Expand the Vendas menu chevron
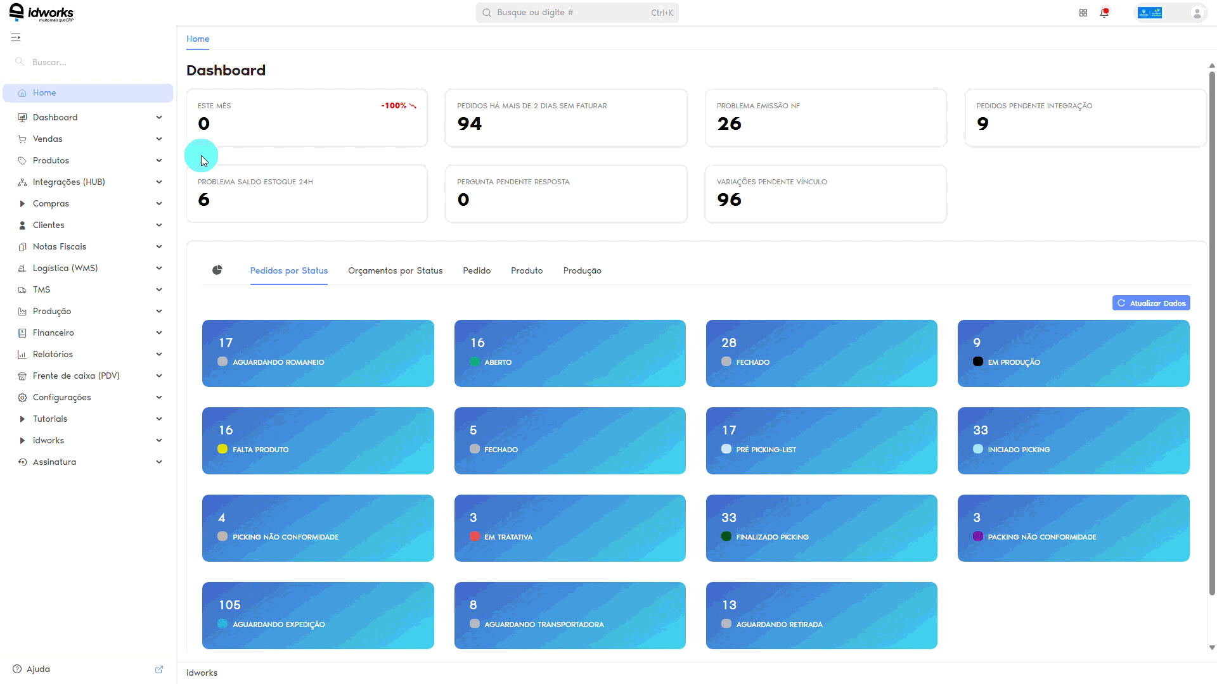1217x684 pixels. click(x=159, y=139)
